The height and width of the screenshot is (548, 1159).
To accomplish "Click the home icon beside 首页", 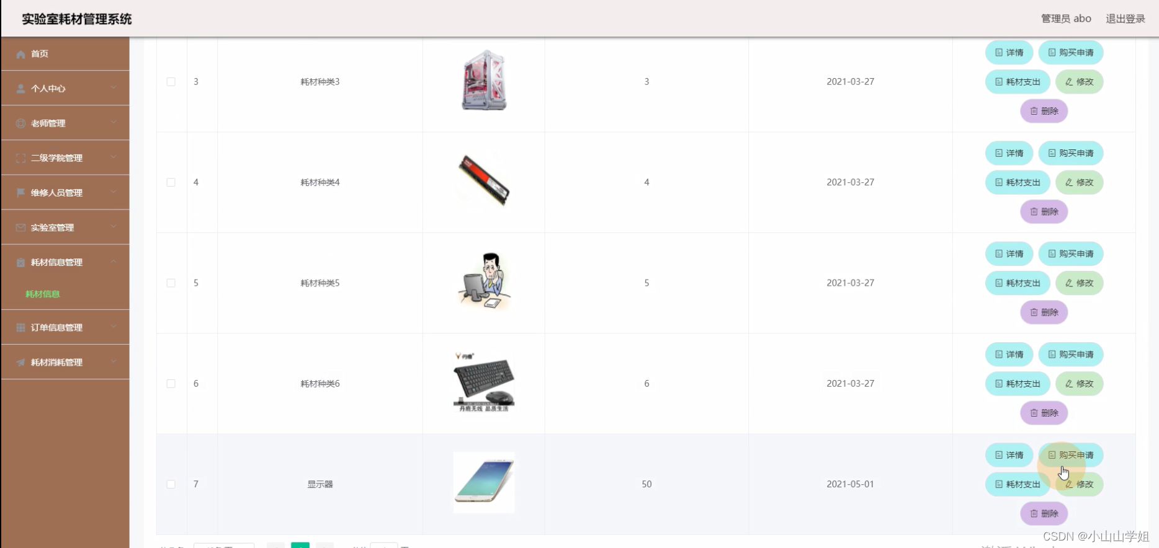I will (20, 55).
